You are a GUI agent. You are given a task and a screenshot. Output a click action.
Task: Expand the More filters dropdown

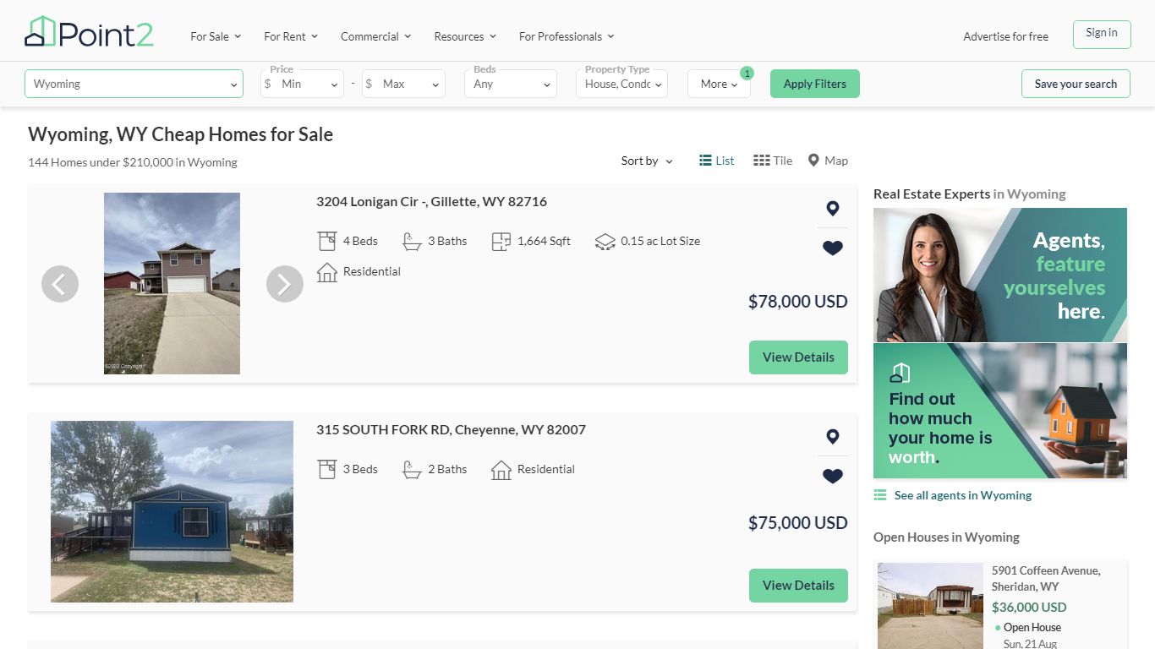719,84
